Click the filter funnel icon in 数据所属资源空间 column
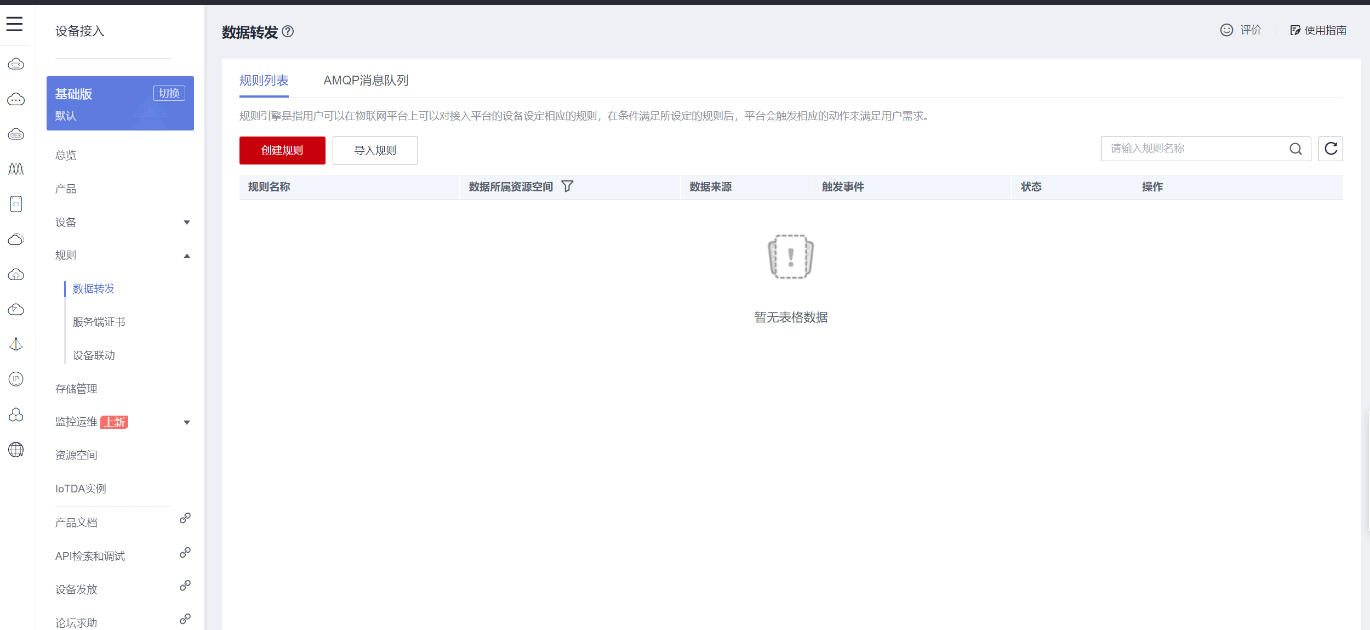Image resolution: width=1370 pixels, height=630 pixels. (568, 186)
